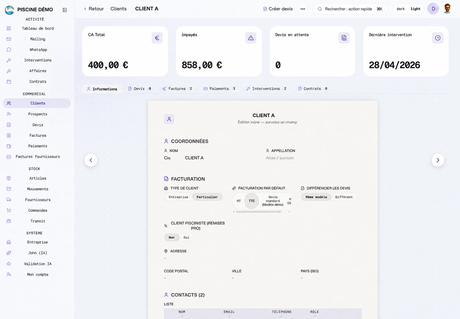Click the document icon on Devis en attente card
Viewport: 460px width, 319px height.
(x=344, y=38)
